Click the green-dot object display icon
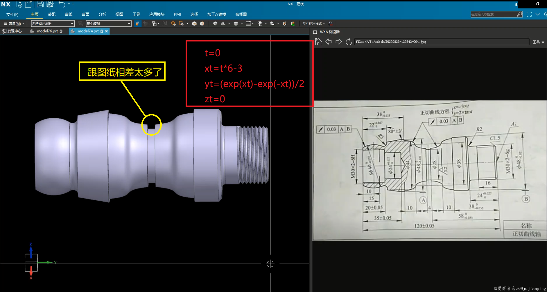Image resolution: width=547 pixels, height=292 pixels. pyautogui.click(x=293, y=23)
